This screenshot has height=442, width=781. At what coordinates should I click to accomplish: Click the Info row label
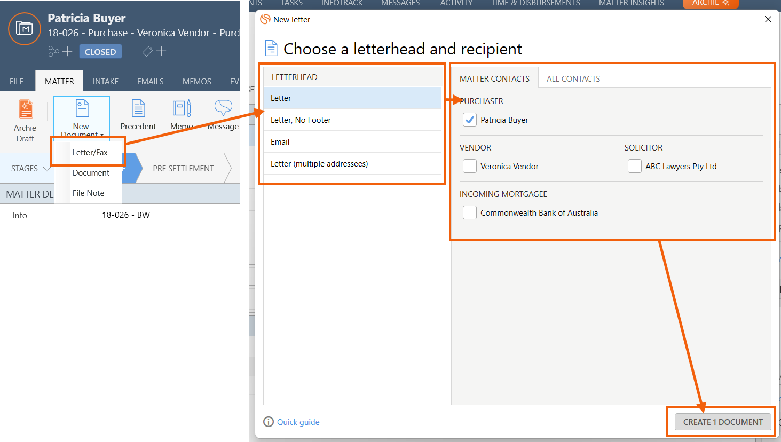tap(20, 216)
